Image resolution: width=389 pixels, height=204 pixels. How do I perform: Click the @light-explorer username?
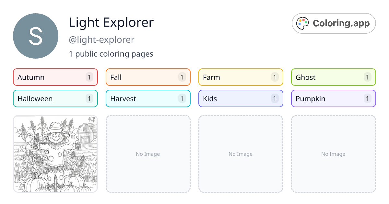pyautogui.click(x=102, y=40)
